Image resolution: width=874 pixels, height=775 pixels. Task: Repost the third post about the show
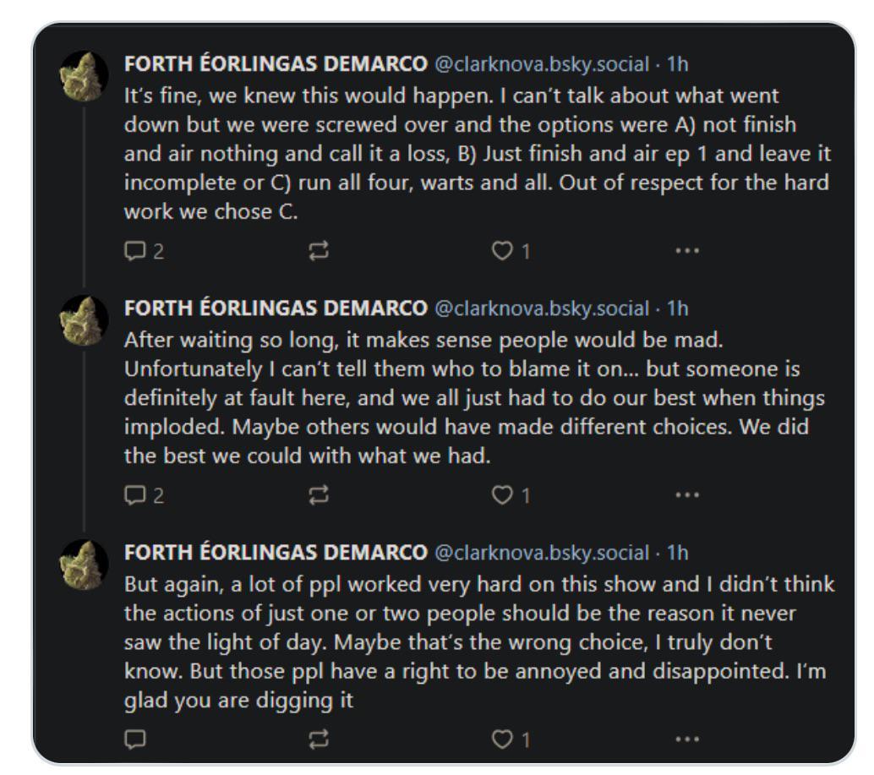click(320, 740)
